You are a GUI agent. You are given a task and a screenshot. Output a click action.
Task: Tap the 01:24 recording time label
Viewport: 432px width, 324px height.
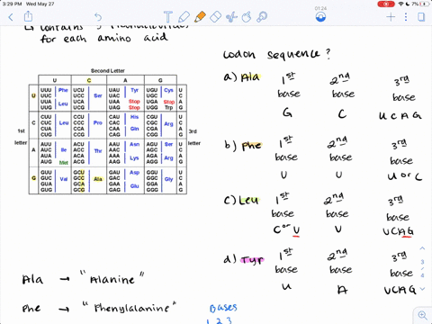pos(320,8)
